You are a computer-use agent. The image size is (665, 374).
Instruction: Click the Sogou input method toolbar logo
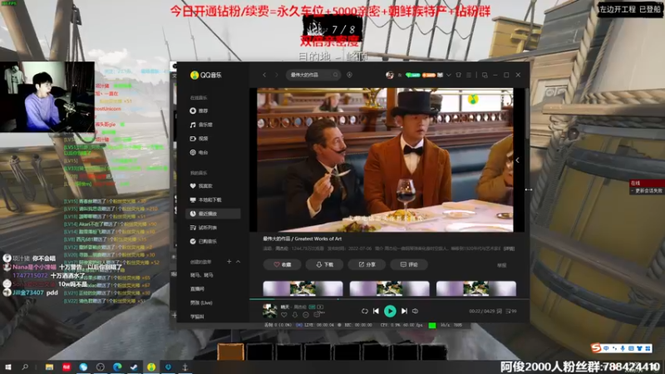(596, 348)
